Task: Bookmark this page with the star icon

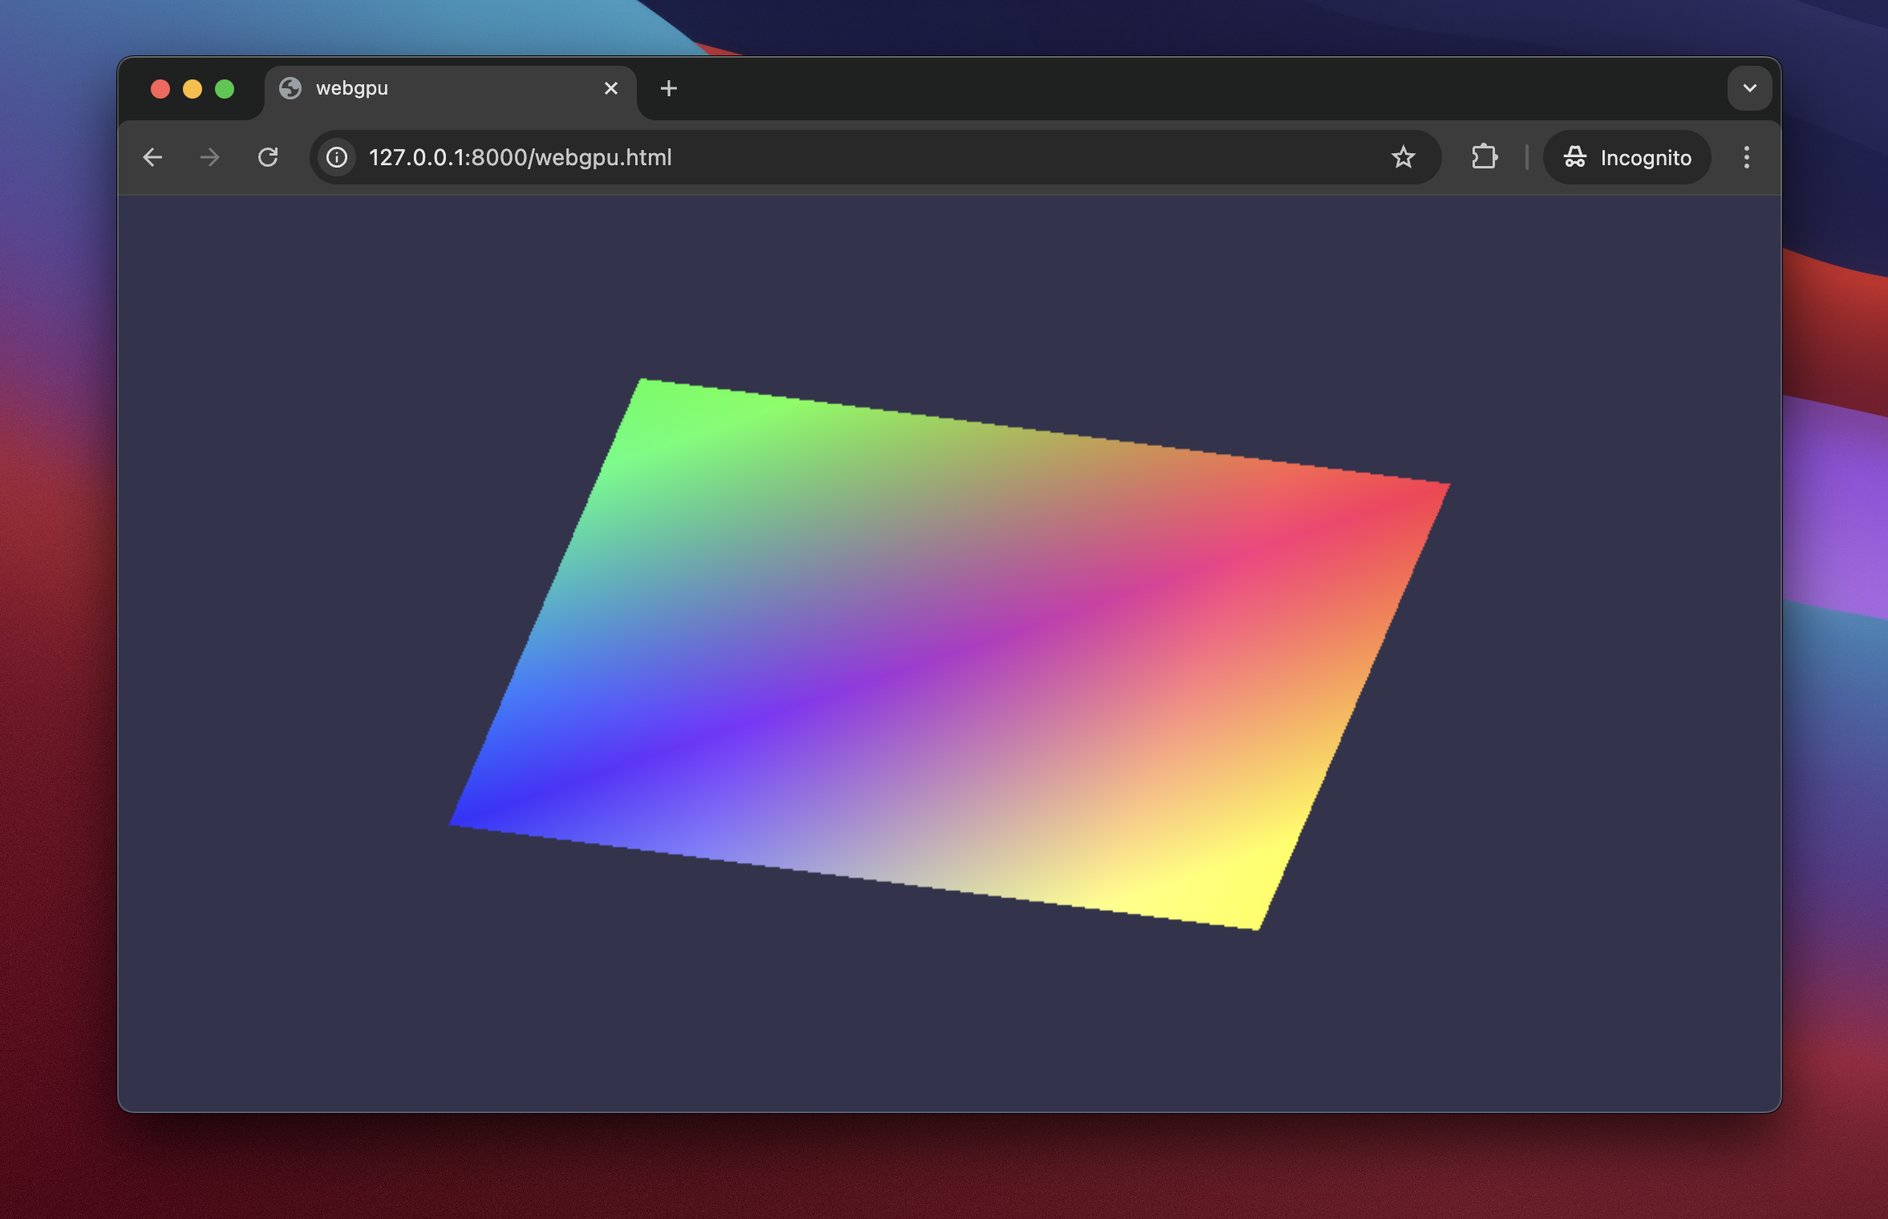Action: click(1403, 157)
